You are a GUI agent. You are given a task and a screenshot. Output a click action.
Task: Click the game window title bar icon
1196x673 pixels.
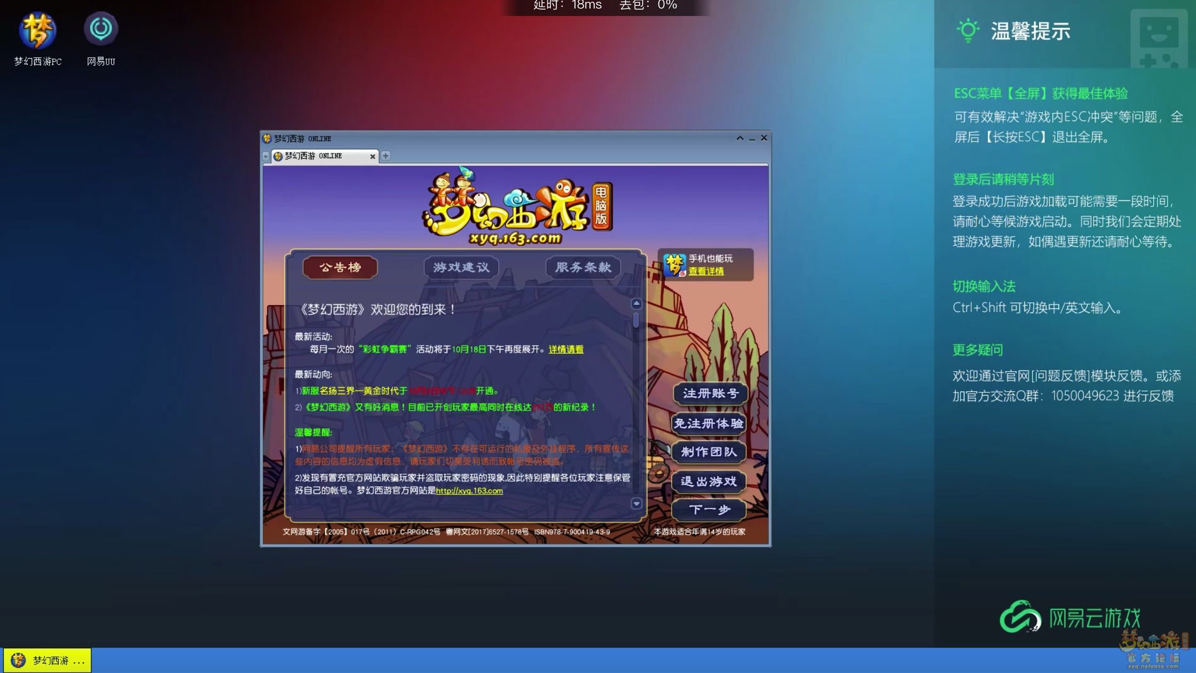coord(267,139)
